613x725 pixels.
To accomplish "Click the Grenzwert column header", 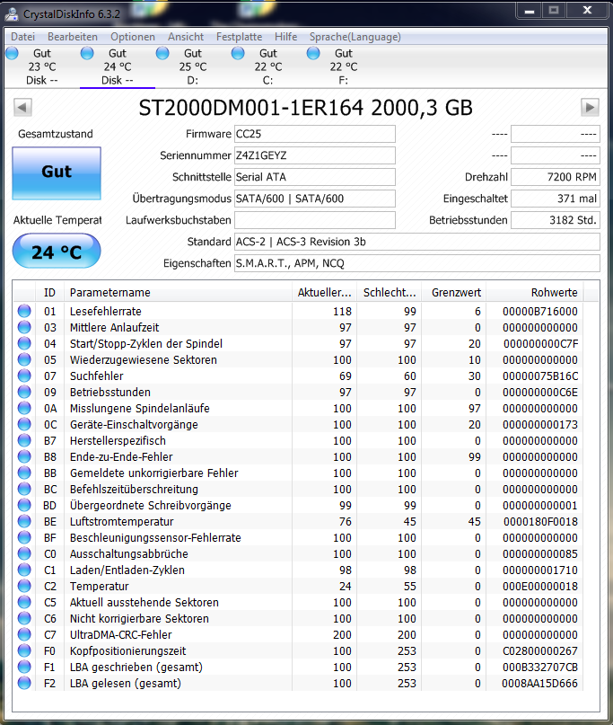I will (x=453, y=292).
